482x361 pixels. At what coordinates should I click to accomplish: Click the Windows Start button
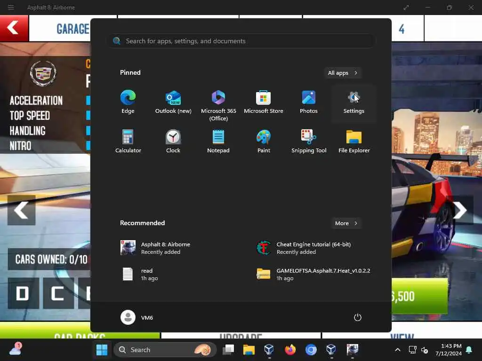tap(102, 350)
